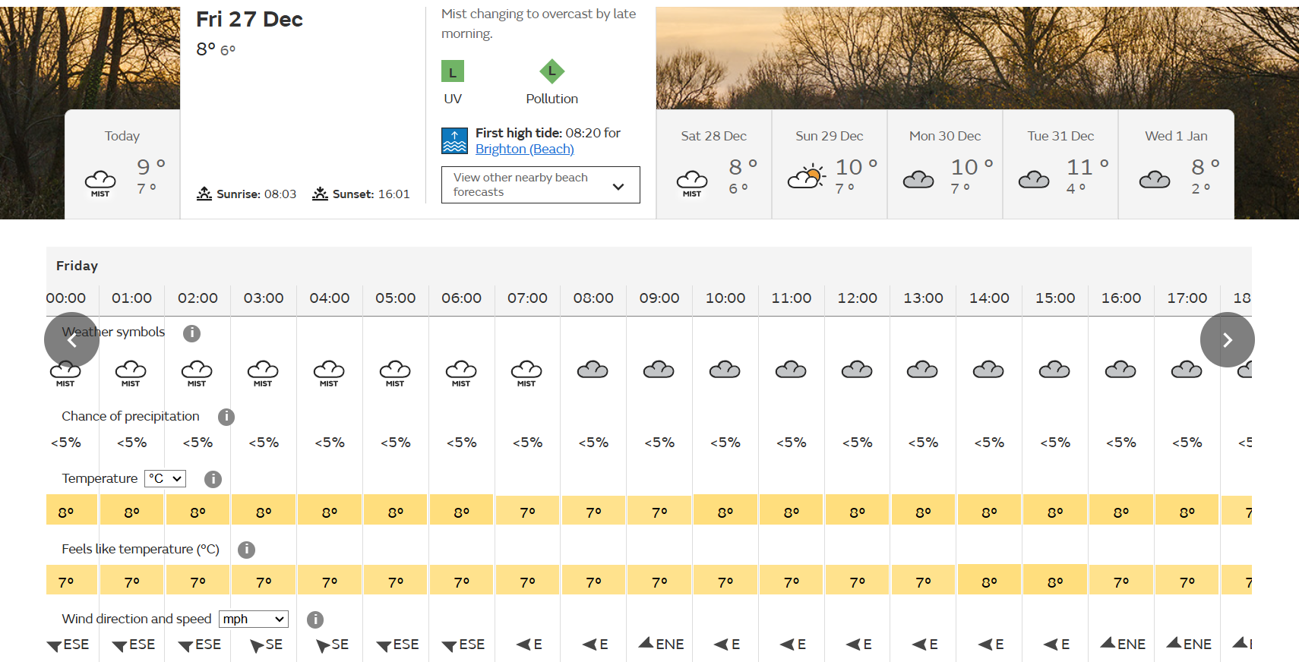The height and width of the screenshot is (662, 1299).
Task: Show info for Feels like temperature
Action: click(x=246, y=550)
